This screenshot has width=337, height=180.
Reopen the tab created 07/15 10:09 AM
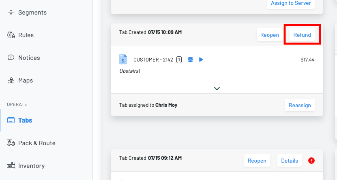tap(270, 35)
